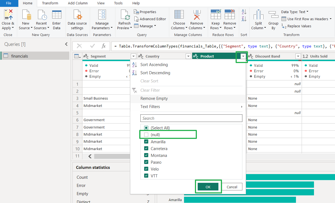Viewport: 335px width, 203px height.
Task: Open the Country column filter dropdown
Action: pyautogui.click(x=188, y=56)
